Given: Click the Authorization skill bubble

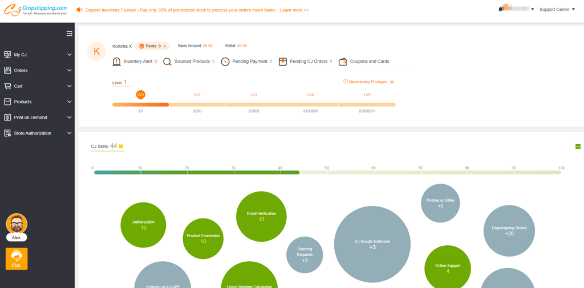Looking at the screenshot, I should pyautogui.click(x=143, y=225).
